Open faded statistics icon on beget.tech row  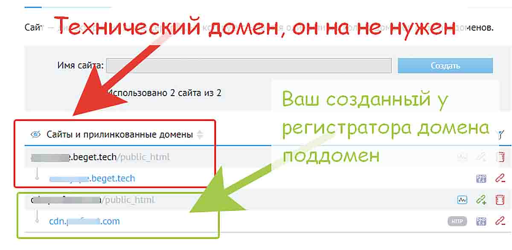[462, 157]
